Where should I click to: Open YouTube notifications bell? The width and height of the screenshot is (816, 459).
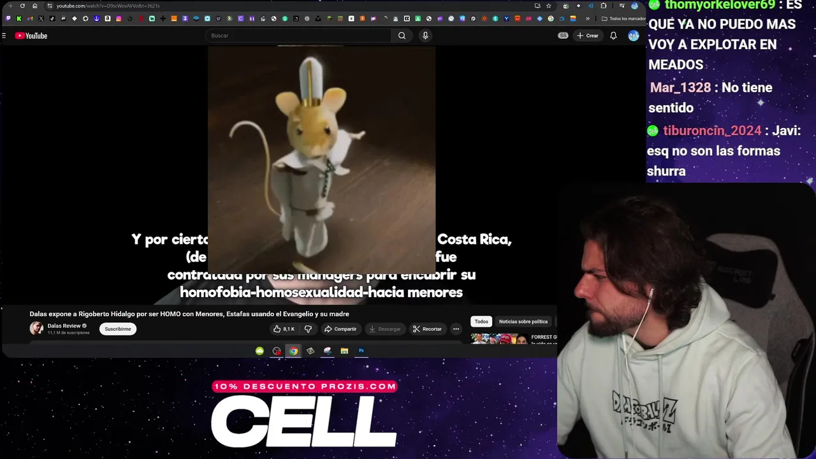pos(613,36)
